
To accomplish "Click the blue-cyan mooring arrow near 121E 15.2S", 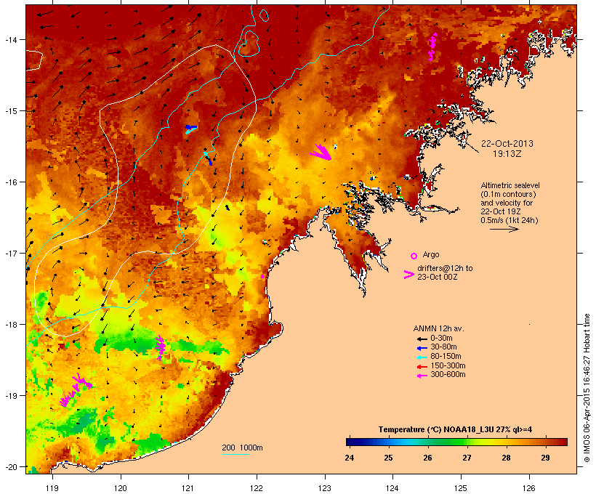I will [191, 129].
